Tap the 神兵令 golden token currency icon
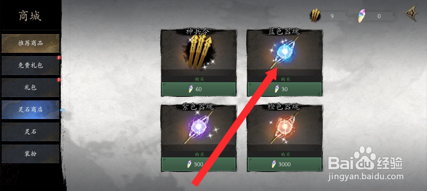Image resolution: width=427 pixels, height=191 pixels. pos(315,15)
